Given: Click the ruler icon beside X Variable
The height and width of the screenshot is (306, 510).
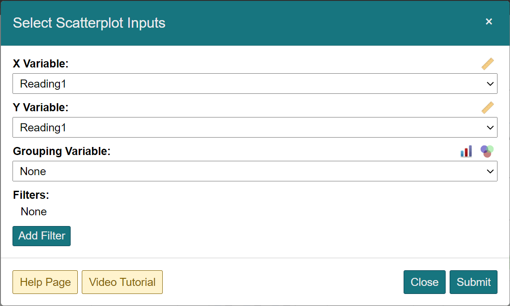Looking at the screenshot, I should click(x=488, y=64).
